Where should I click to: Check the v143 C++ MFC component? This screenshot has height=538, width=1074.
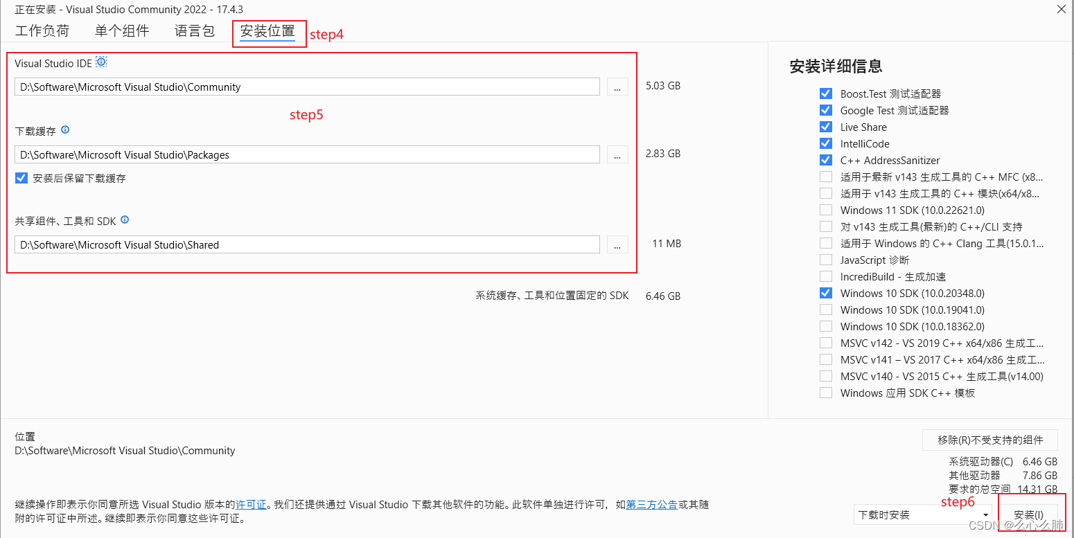coord(825,177)
